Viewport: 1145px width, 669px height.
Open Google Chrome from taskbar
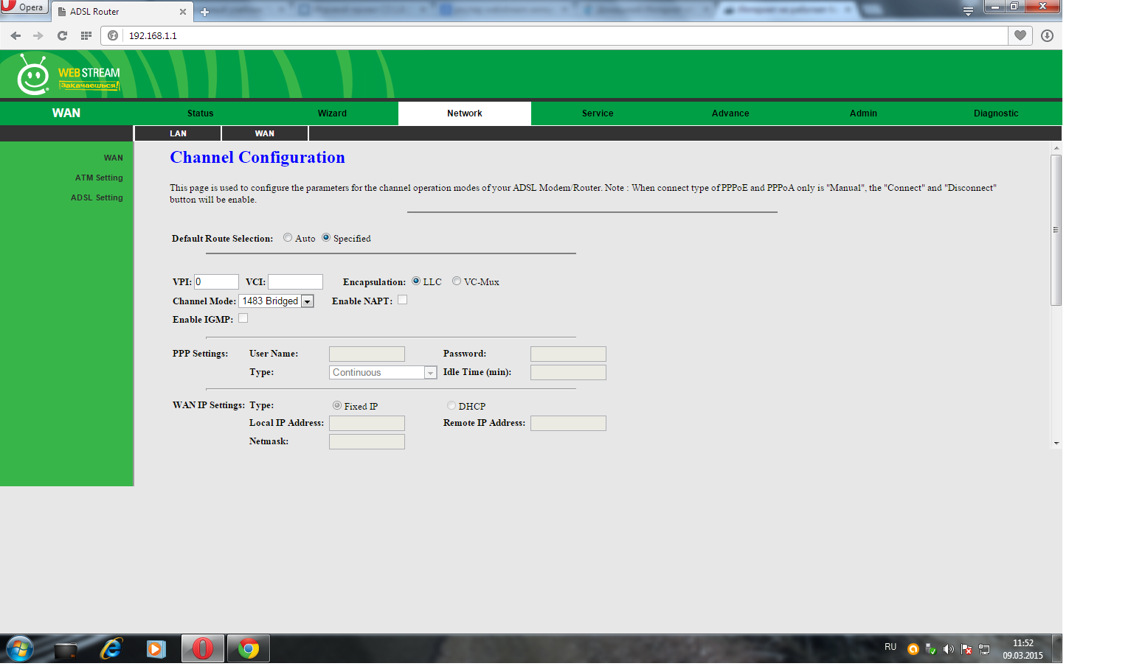pos(249,649)
